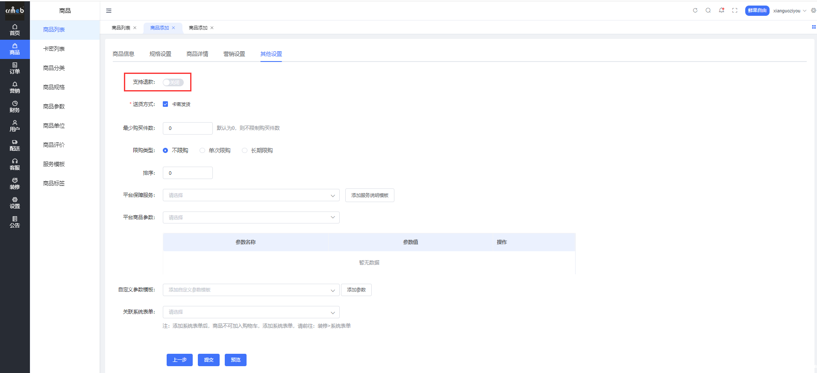Open 商品分类 in the submenu
Screen dimensions: 817x373
54,68
